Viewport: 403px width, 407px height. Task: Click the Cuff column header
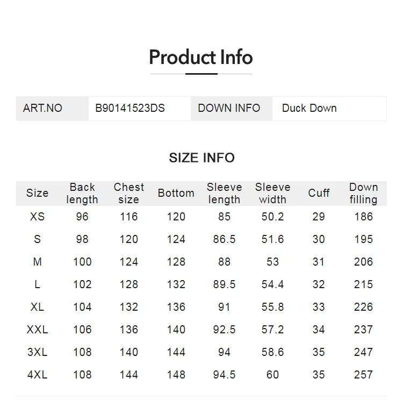319,193
